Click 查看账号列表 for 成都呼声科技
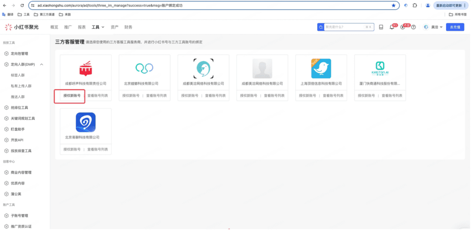Screen dimensions: 471x230 (98, 96)
